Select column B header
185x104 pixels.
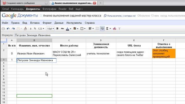click(34, 40)
